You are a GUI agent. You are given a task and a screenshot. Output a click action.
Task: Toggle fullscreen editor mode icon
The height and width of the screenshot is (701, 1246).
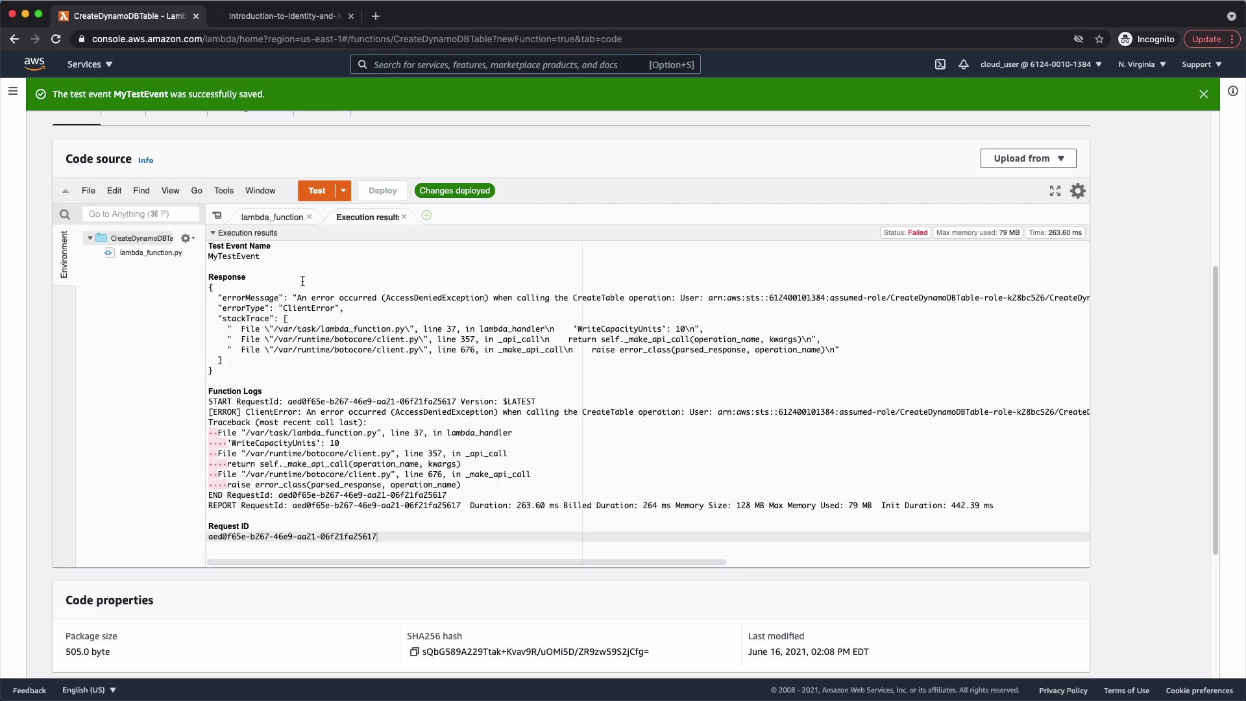pyautogui.click(x=1055, y=191)
